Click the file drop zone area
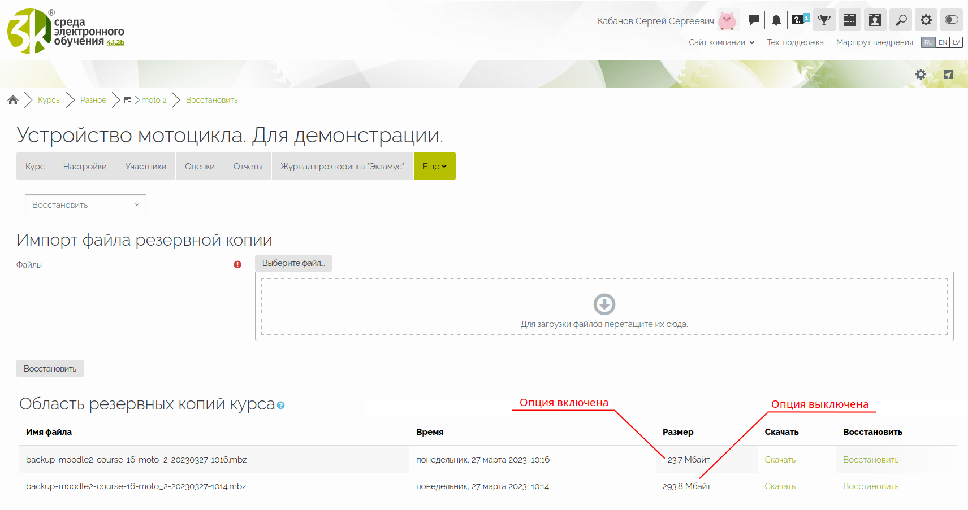The image size is (968, 510). pos(604,307)
